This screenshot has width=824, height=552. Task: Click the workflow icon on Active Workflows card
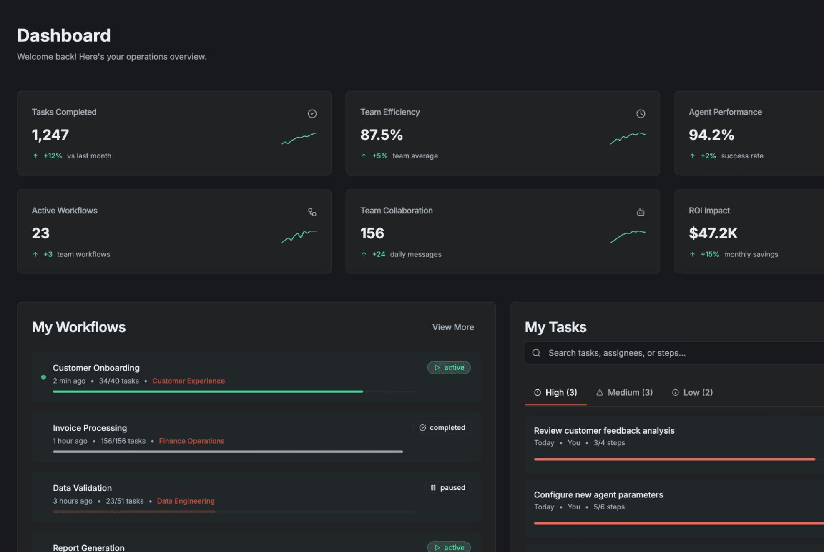[x=312, y=212]
